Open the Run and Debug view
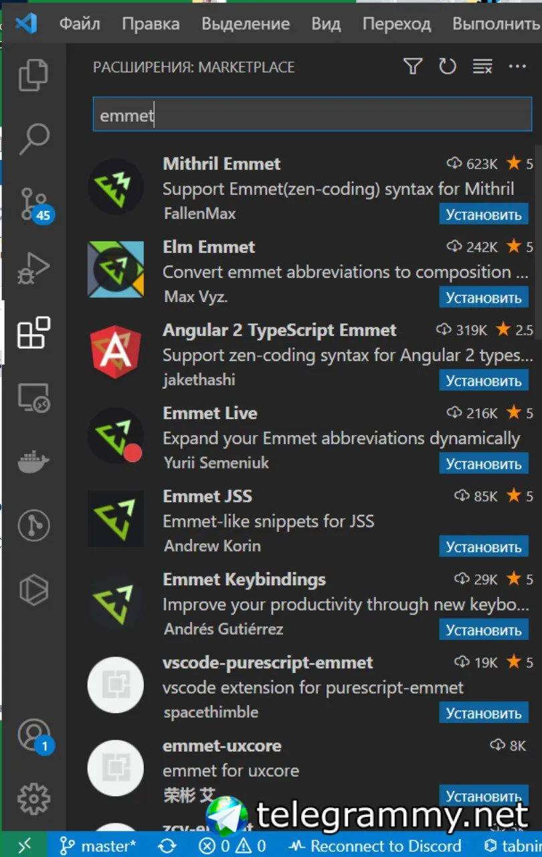This screenshot has height=857, width=542. [x=33, y=268]
